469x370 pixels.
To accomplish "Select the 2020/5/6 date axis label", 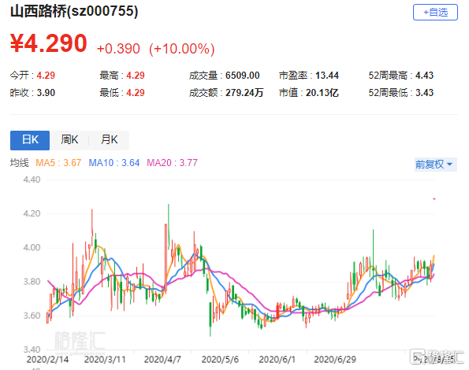I will pyautogui.click(x=220, y=359).
